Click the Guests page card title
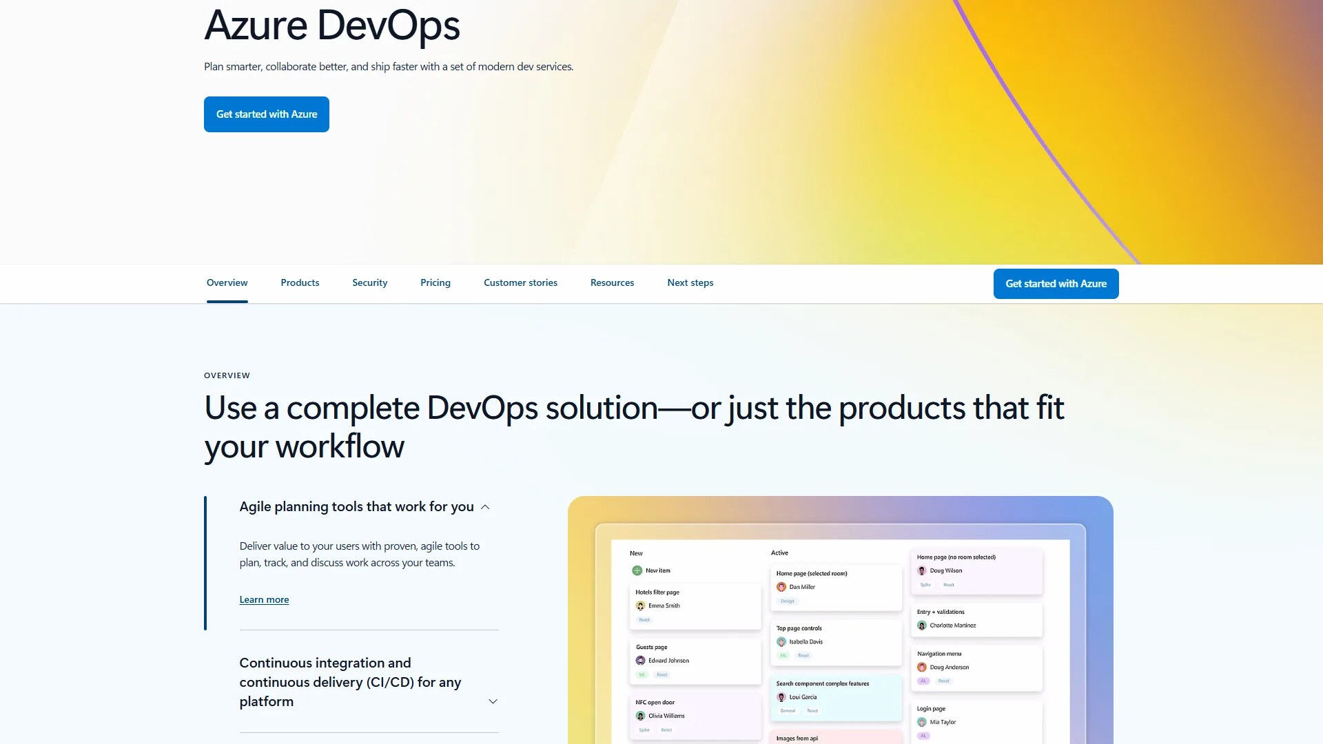Image resolution: width=1323 pixels, height=744 pixels. click(x=651, y=648)
